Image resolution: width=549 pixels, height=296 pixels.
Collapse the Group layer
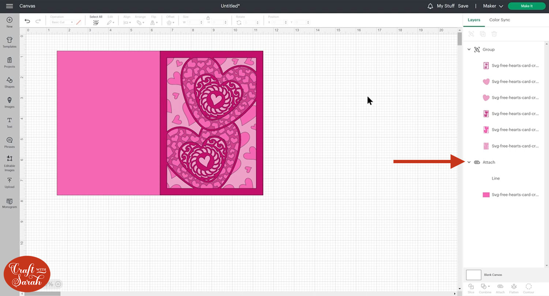(469, 49)
